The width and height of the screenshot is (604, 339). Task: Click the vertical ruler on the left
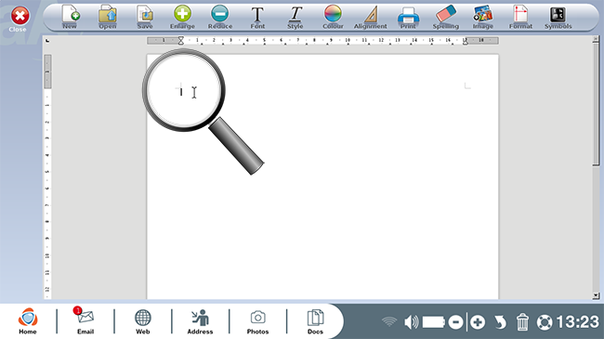(47, 177)
